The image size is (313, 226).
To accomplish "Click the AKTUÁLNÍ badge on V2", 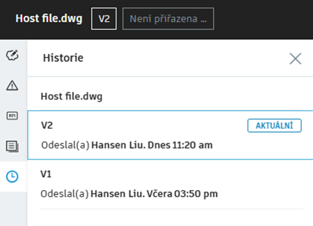I will [x=274, y=126].
